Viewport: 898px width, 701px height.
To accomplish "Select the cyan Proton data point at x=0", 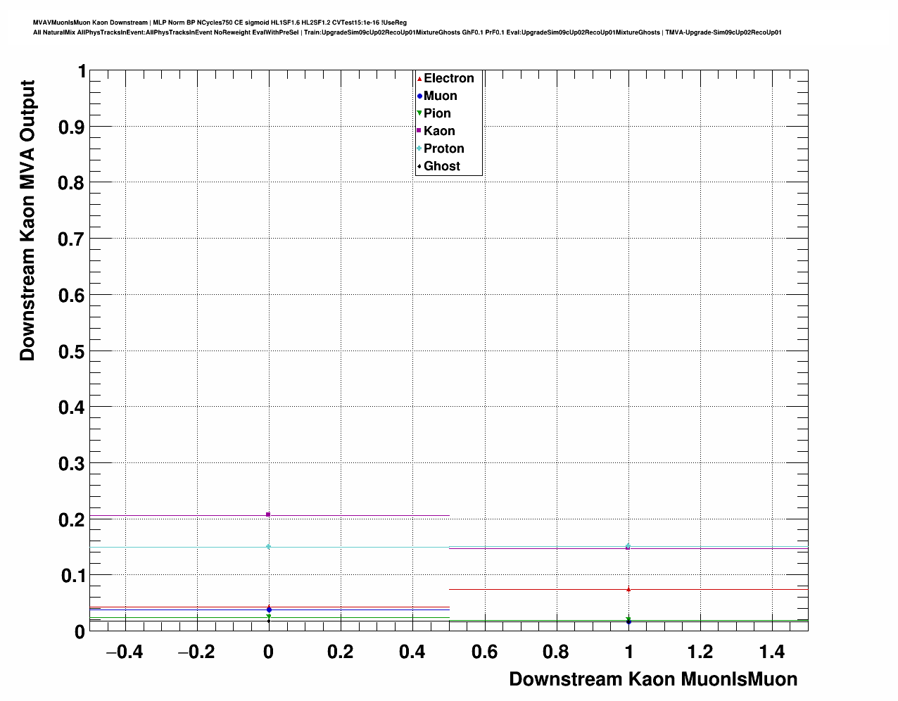I will pyautogui.click(x=268, y=547).
